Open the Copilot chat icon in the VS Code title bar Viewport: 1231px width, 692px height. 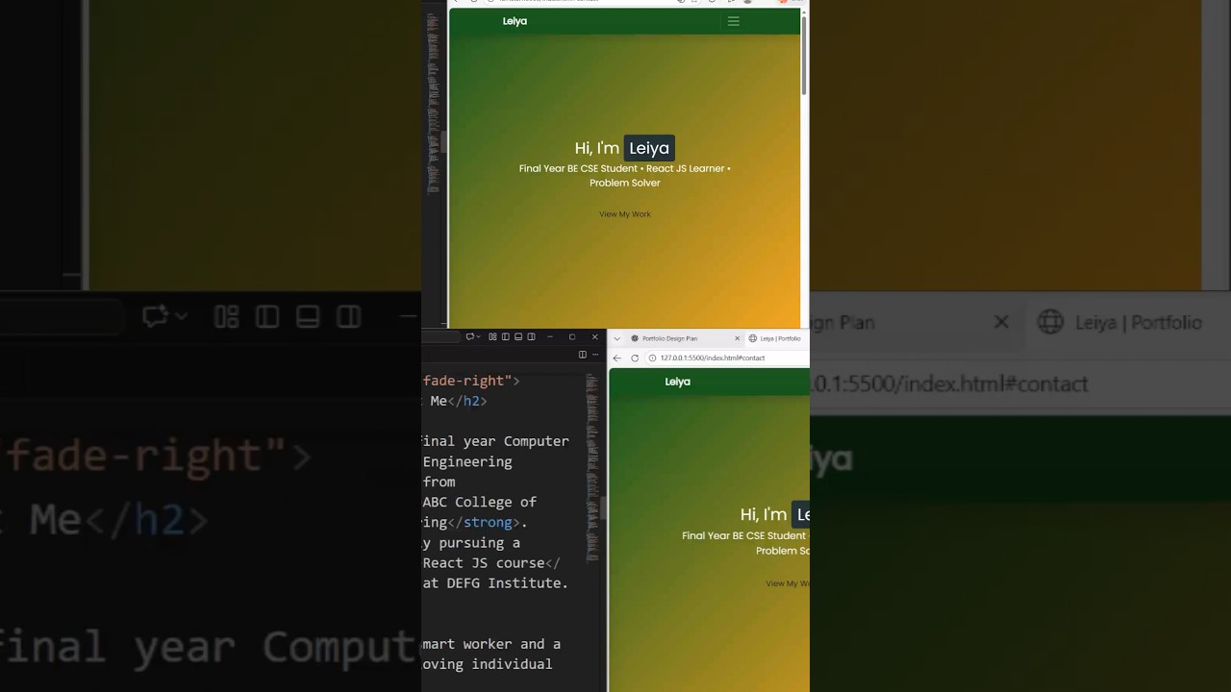click(469, 337)
